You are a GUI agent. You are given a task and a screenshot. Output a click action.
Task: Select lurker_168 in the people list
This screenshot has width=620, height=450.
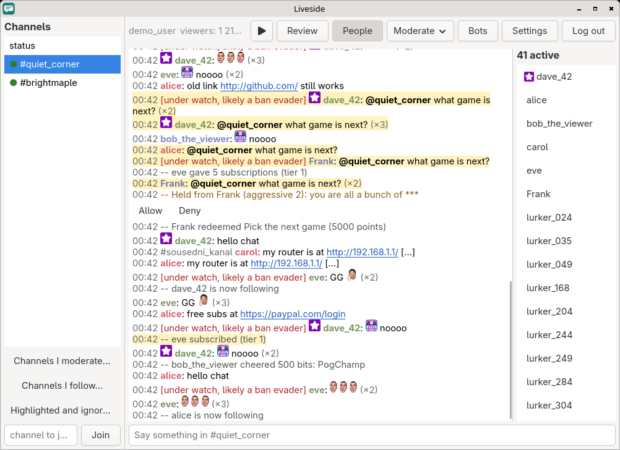566,288
